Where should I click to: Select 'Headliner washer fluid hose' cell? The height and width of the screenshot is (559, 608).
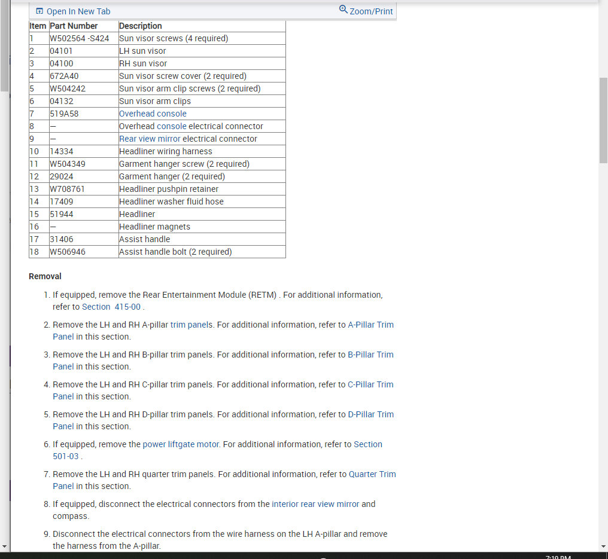click(202, 201)
